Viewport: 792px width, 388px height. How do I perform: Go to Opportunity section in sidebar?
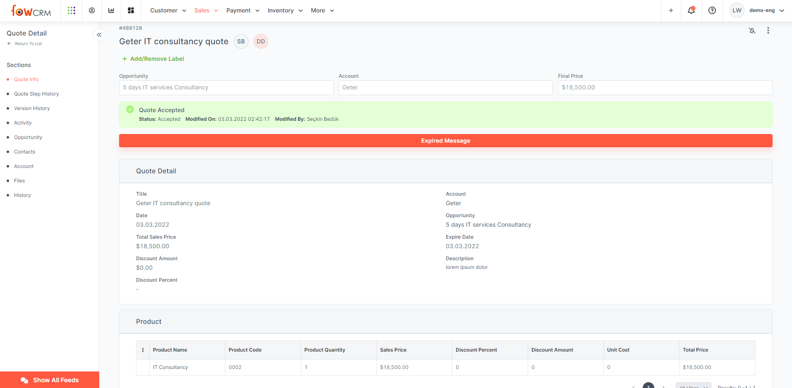coord(28,137)
